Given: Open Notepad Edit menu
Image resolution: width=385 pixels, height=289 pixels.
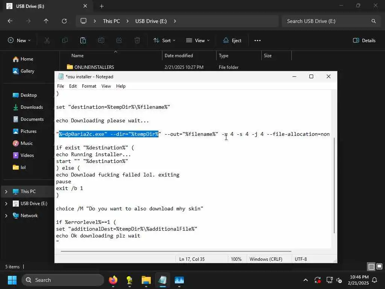Looking at the screenshot, I should point(73,86).
